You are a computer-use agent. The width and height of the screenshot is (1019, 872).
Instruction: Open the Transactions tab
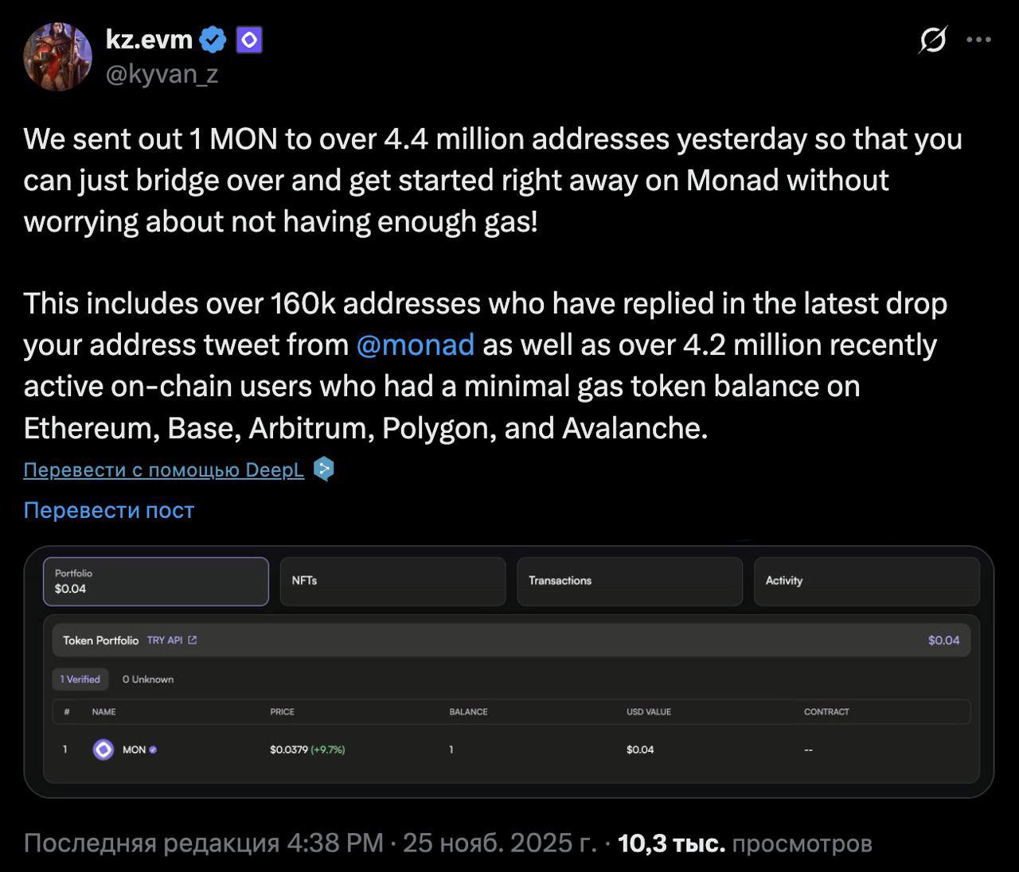coord(629,582)
